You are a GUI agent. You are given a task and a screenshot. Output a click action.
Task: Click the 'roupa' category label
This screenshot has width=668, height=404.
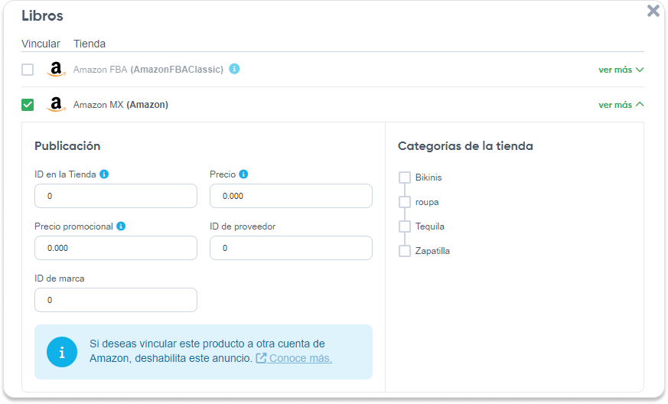(427, 202)
